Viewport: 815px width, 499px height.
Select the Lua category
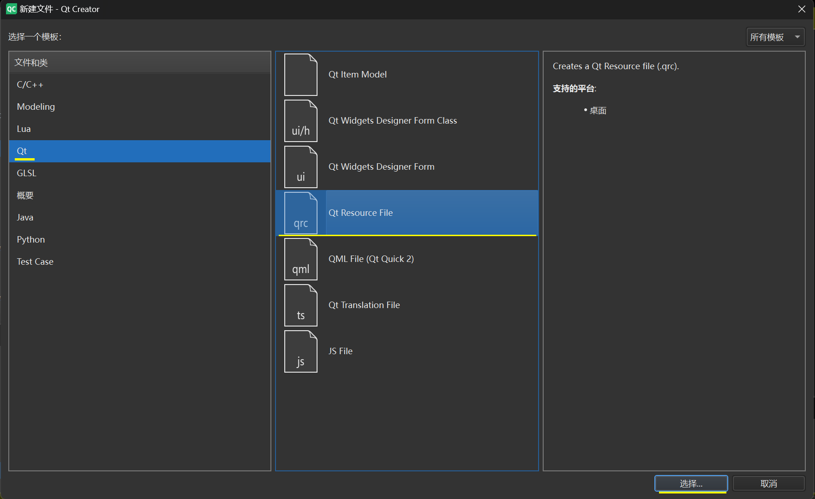(140, 129)
